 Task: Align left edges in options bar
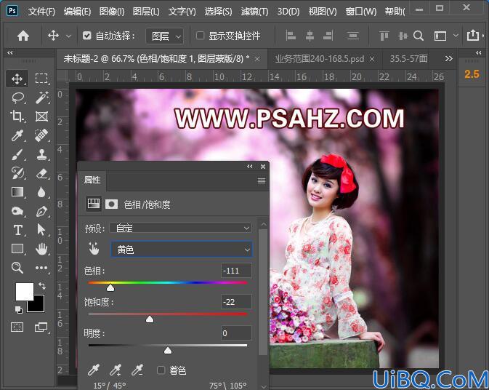coord(291,36)
